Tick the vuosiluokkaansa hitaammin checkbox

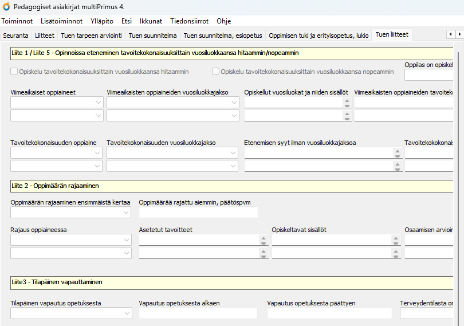[x=14, y=72]
